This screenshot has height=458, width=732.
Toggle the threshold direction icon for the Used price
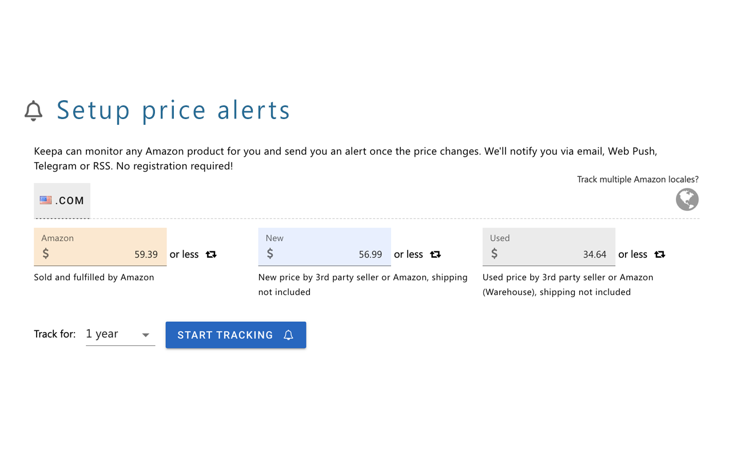659,254
